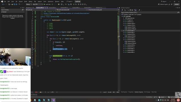Screen dimensions: 181x102
Task: Open Solution Explorer properties wrench icon
Action: 139,10
